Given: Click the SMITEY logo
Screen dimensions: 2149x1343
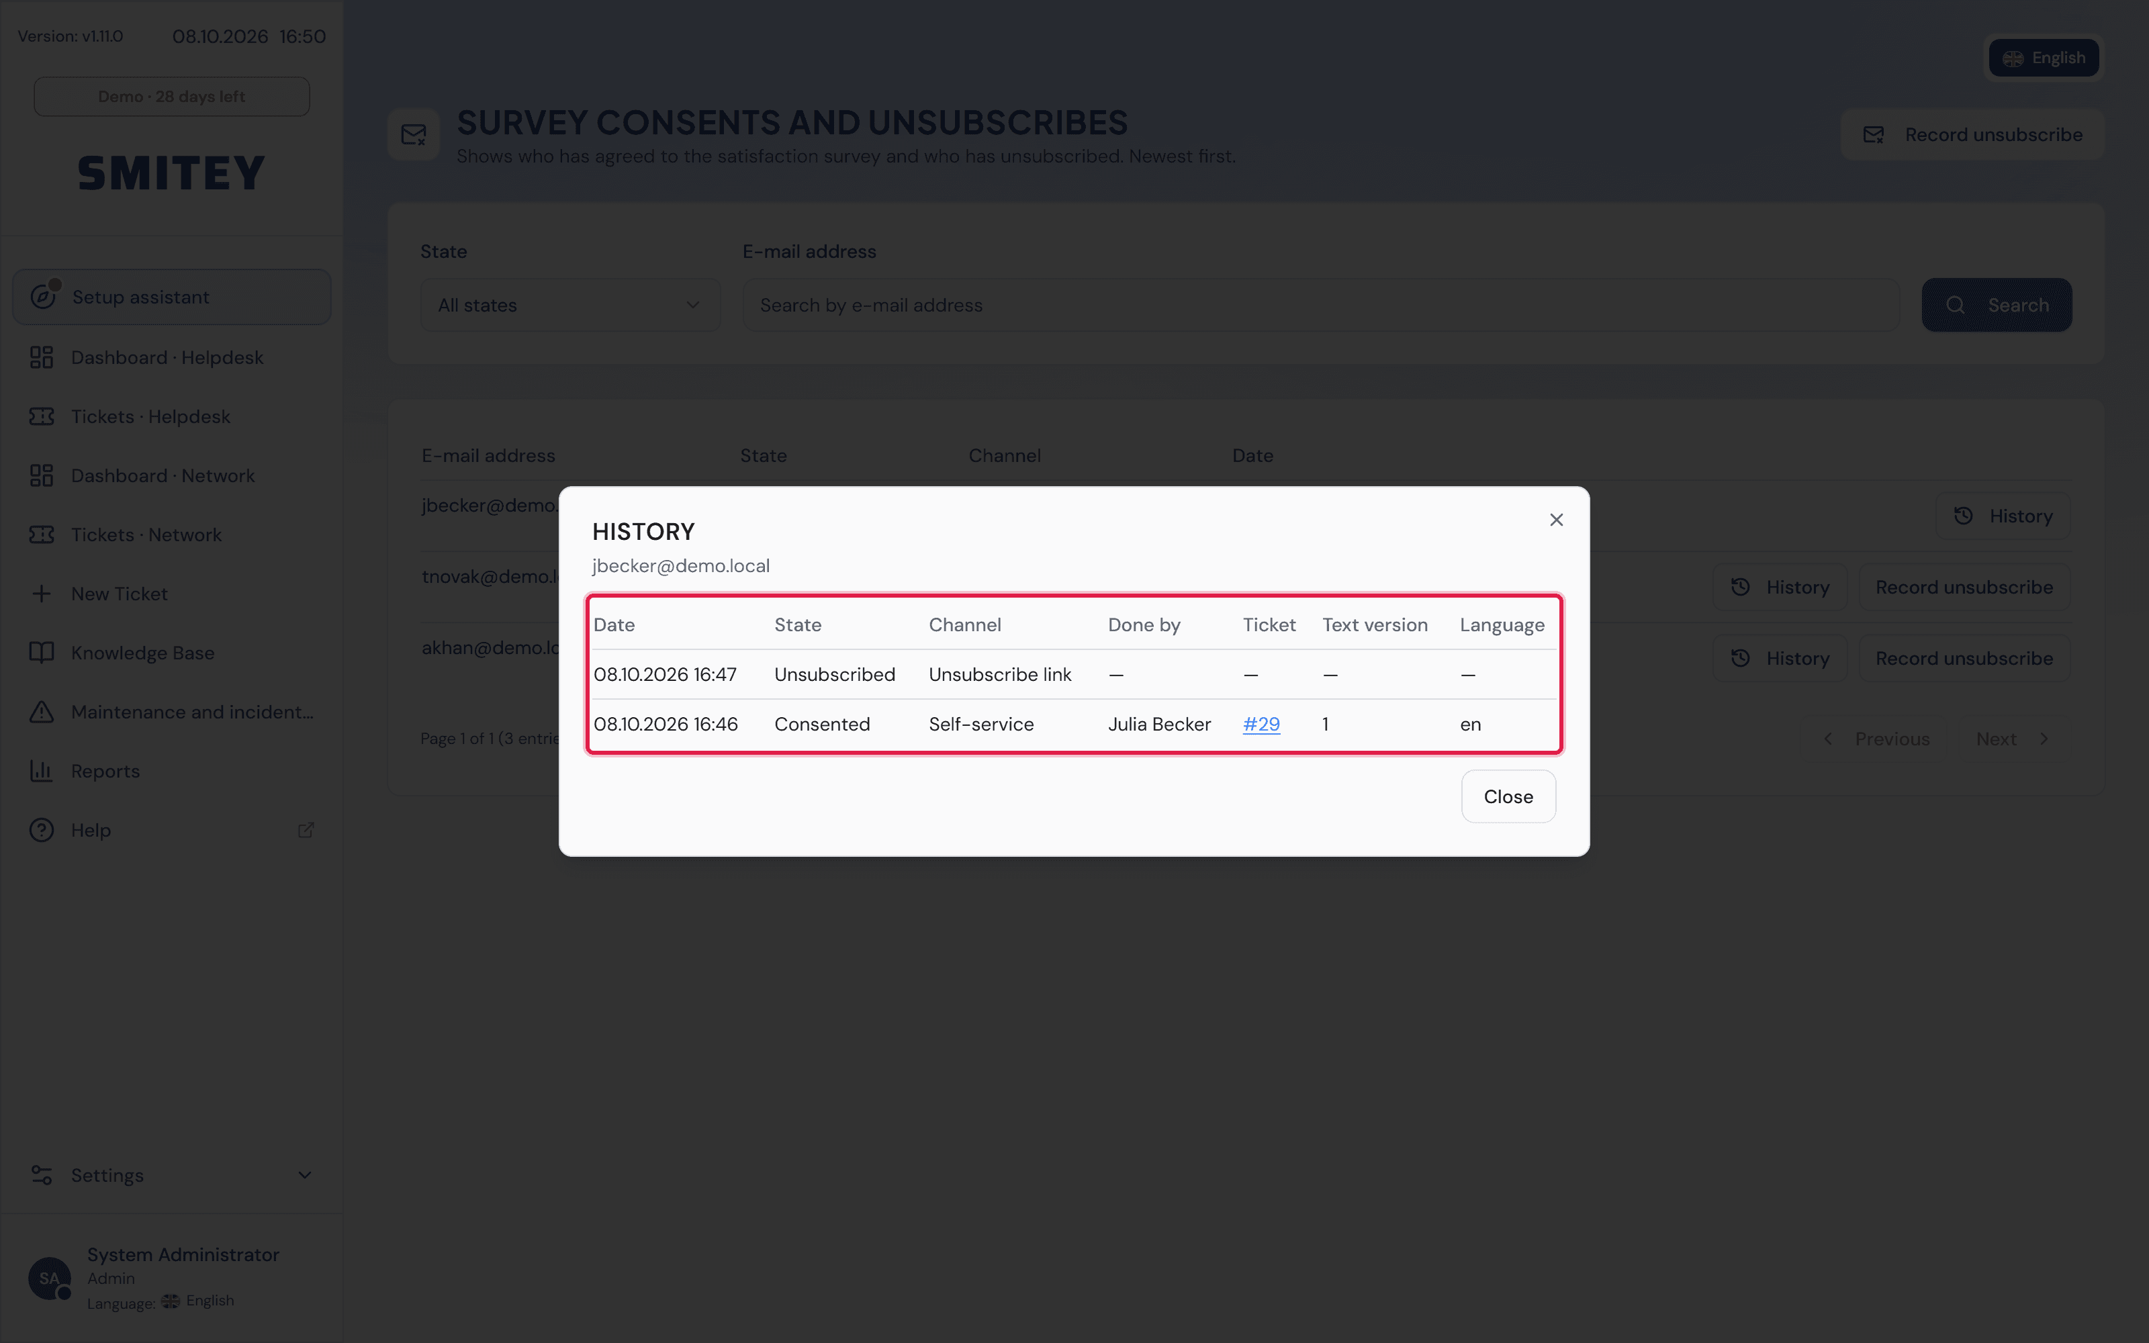Looking at the screenshot, I should [171, 173].
